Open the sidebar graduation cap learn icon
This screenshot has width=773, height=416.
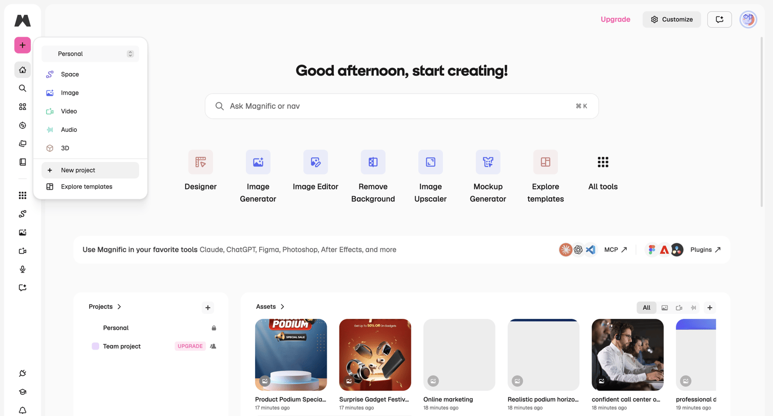(x=22, y=392)
